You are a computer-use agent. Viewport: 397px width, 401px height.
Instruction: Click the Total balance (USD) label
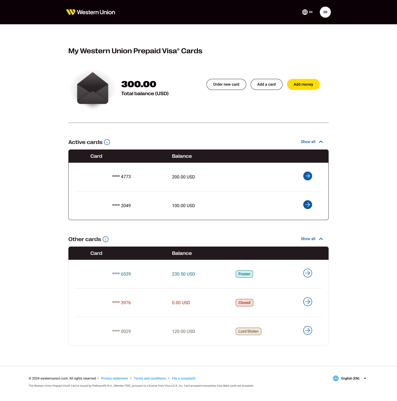[145, 93]
